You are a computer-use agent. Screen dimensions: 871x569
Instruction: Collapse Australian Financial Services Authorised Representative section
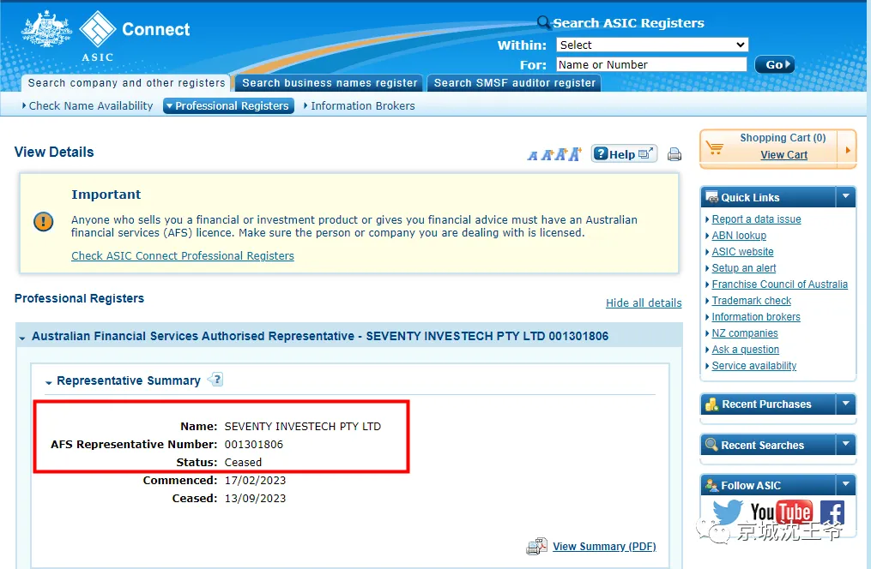(x=22, y=338)
